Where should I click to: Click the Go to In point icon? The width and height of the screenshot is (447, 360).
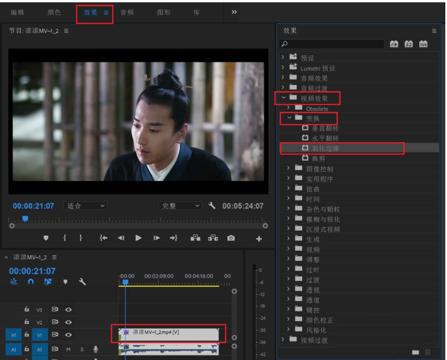(x=103, y=238)
